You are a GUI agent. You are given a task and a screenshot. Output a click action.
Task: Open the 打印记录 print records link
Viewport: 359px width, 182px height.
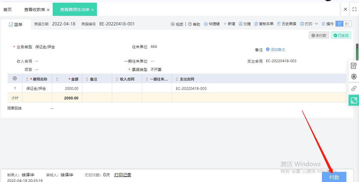pyautogui.click(x=123, y=175)
